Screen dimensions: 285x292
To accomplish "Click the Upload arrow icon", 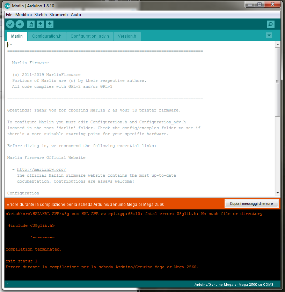I will (20, 24).
